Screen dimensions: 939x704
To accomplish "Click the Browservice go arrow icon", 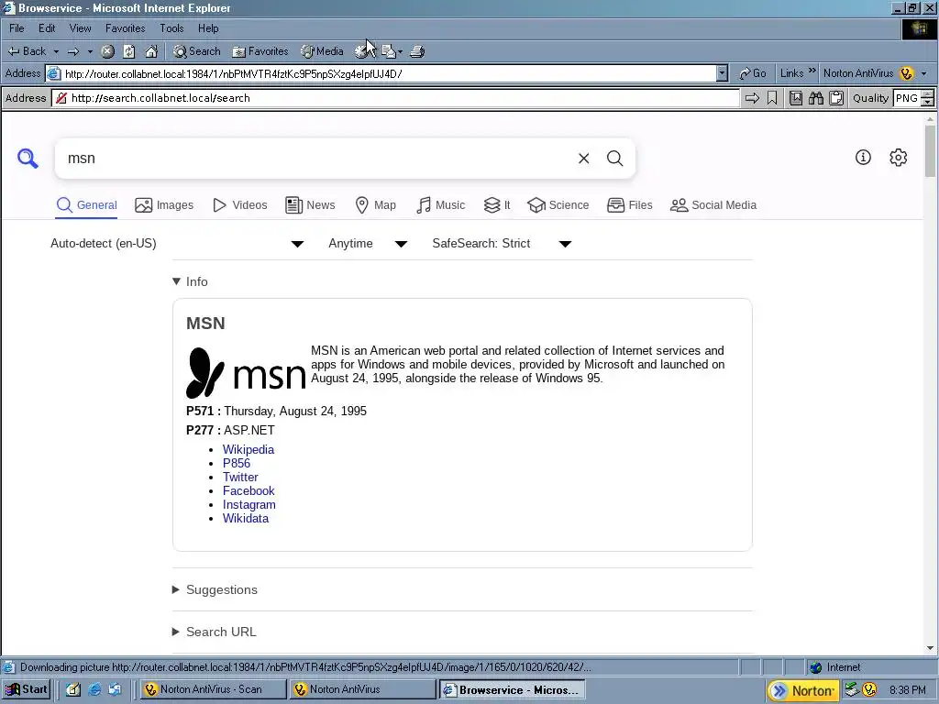I will click(752, 98).
